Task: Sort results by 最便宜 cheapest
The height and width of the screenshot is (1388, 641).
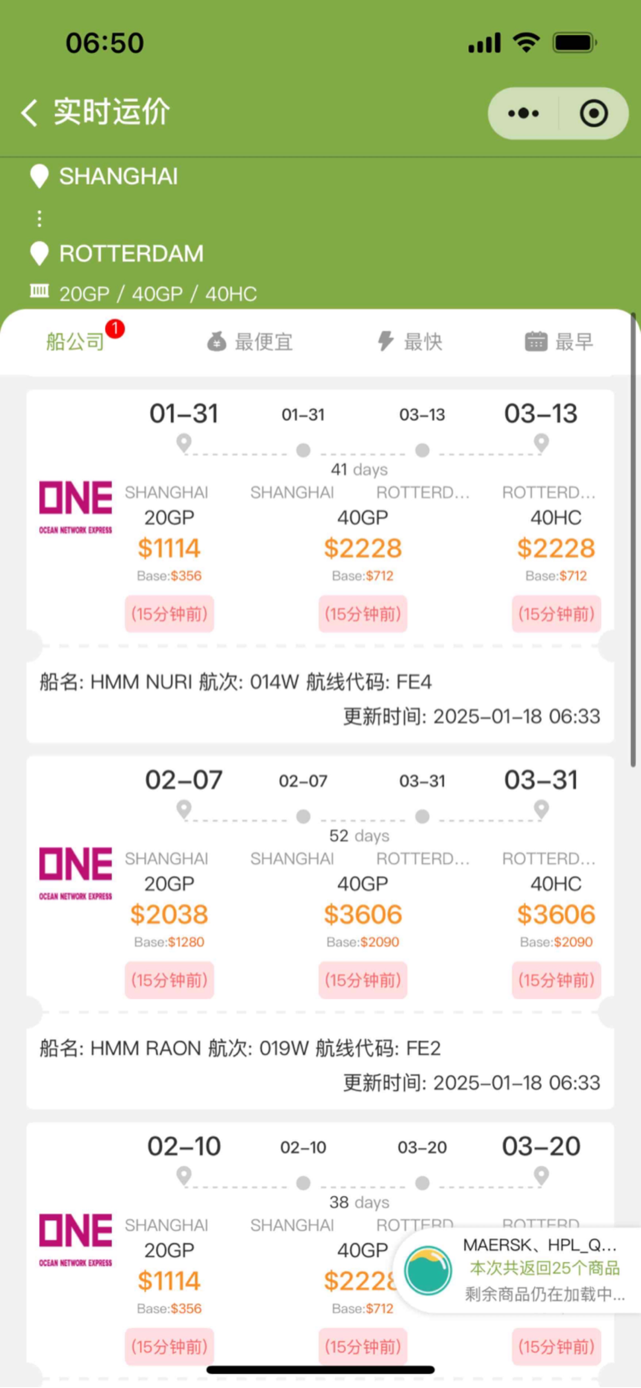Action: [x=250, y=342]
